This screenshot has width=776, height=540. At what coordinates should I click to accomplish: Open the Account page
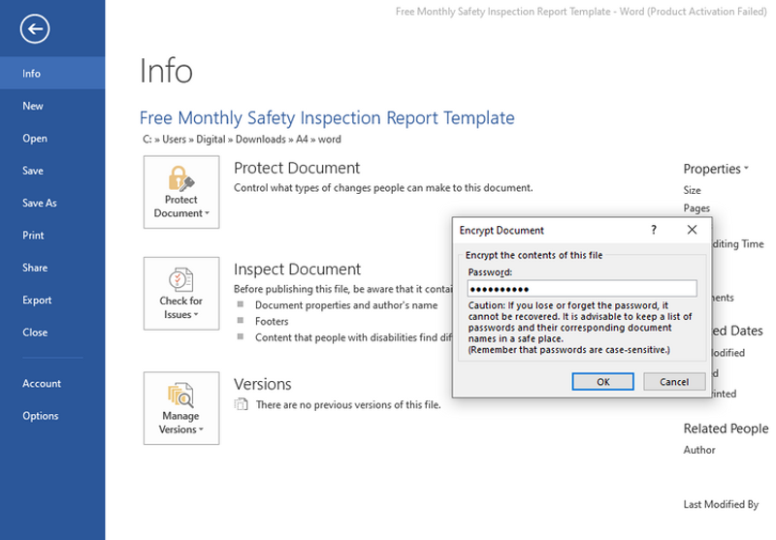(52, 383)
